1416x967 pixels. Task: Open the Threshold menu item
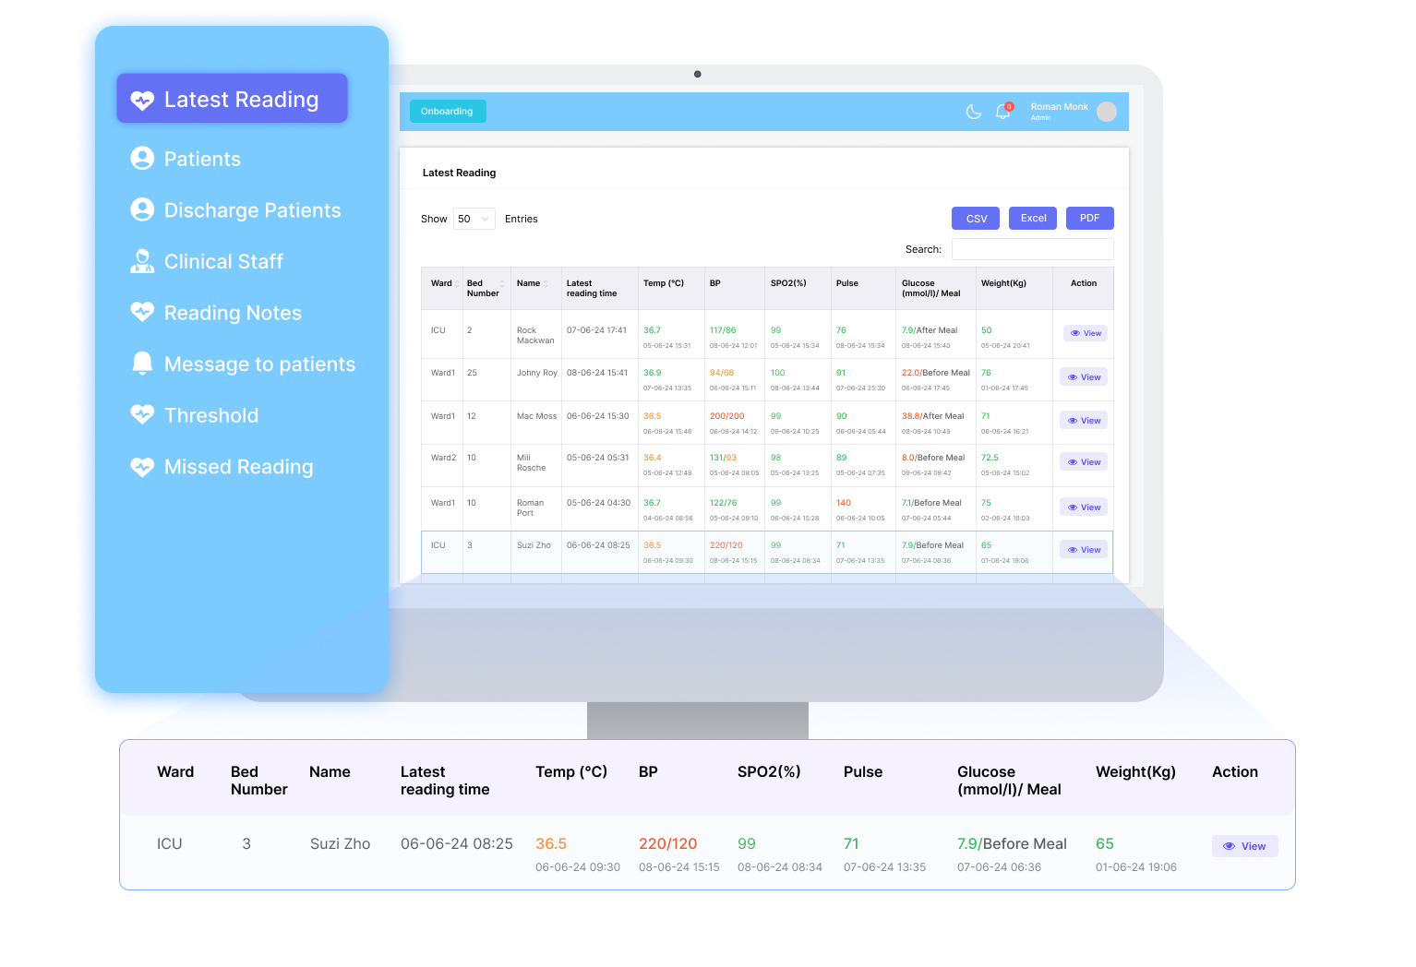click(x=195, y=415)
